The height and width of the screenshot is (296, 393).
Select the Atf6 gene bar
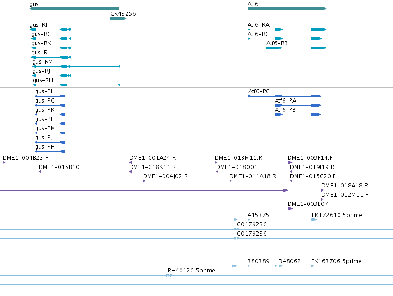tap(287, 9)
